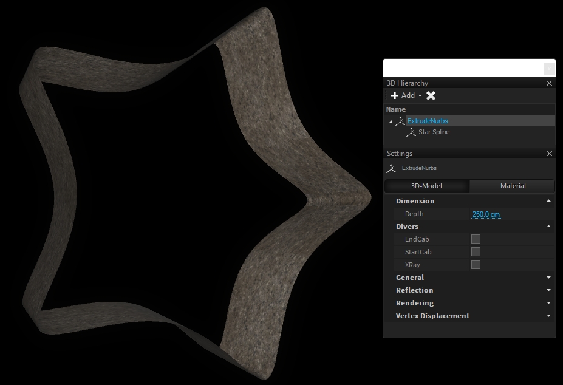Enable the EndCab checkbox
The width and height of the screenshot is (563, 385).
[x=476, y=239]
